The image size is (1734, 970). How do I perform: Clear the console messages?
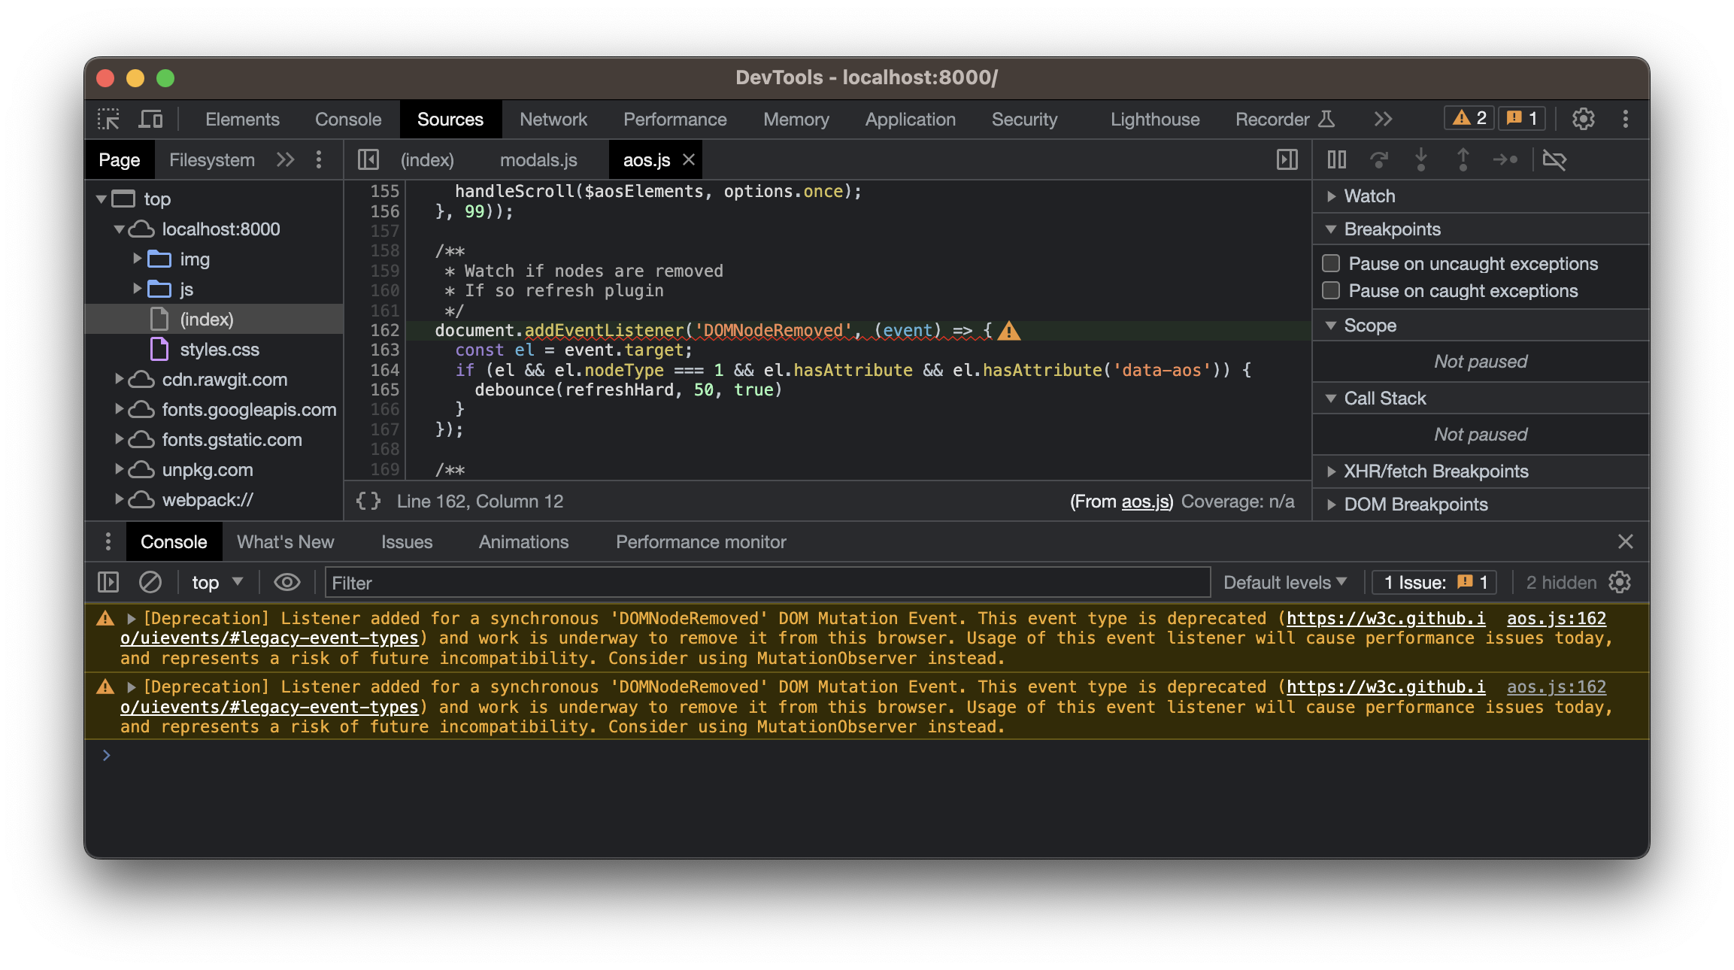tap(150, 582)
